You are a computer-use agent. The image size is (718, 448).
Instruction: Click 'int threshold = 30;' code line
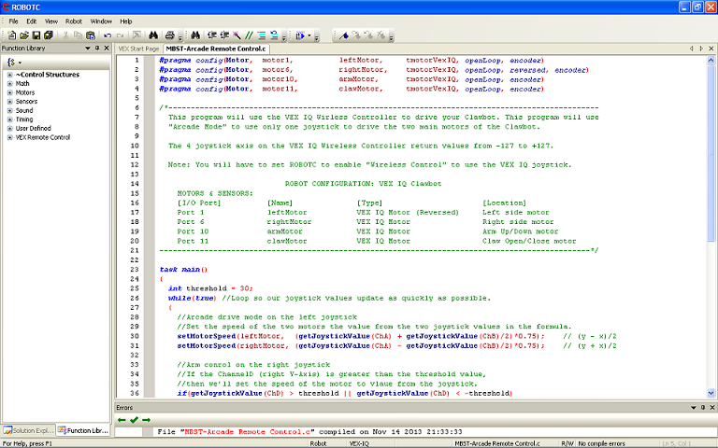[210, 288]
